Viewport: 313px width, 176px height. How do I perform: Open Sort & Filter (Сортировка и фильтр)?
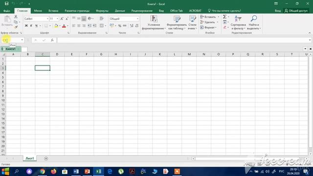[x=238, y=22]
